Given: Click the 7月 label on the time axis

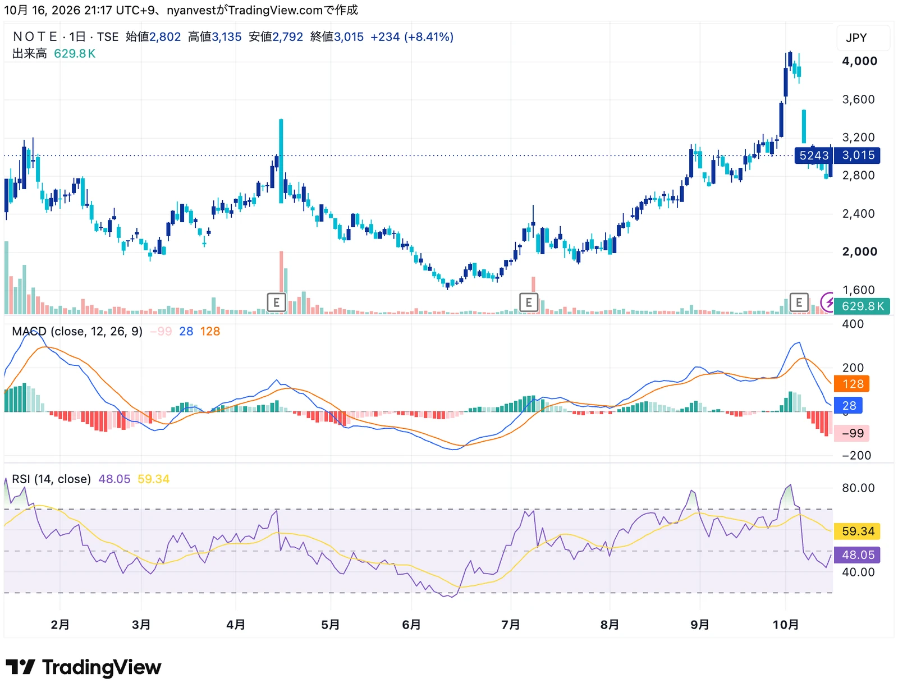Looking at the screenshot, I should tap(511, 625).
